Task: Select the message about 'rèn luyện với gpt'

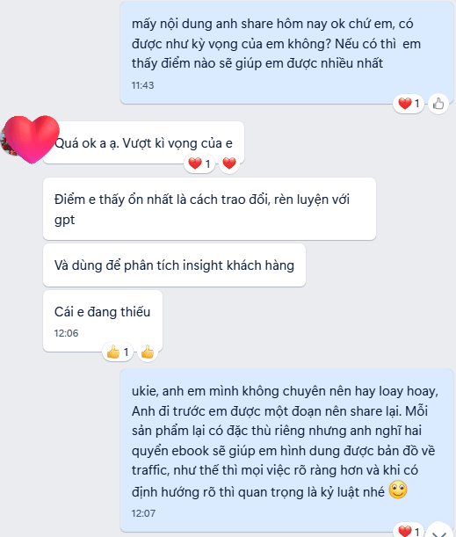Action: pos(209,208)
